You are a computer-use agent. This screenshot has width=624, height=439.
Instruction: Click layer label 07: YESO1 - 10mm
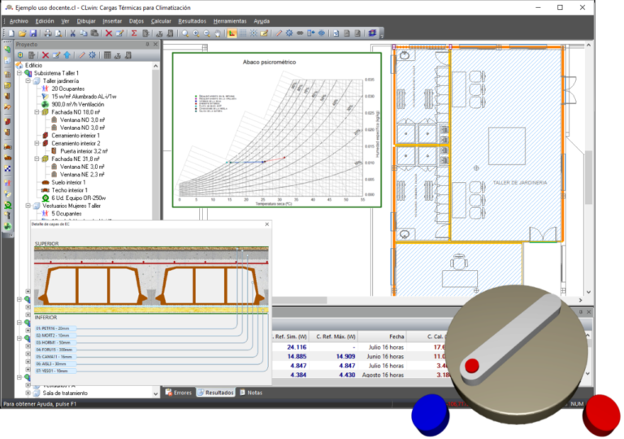coord(55,371)
